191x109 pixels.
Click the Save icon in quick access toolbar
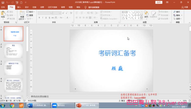point(3,2)
